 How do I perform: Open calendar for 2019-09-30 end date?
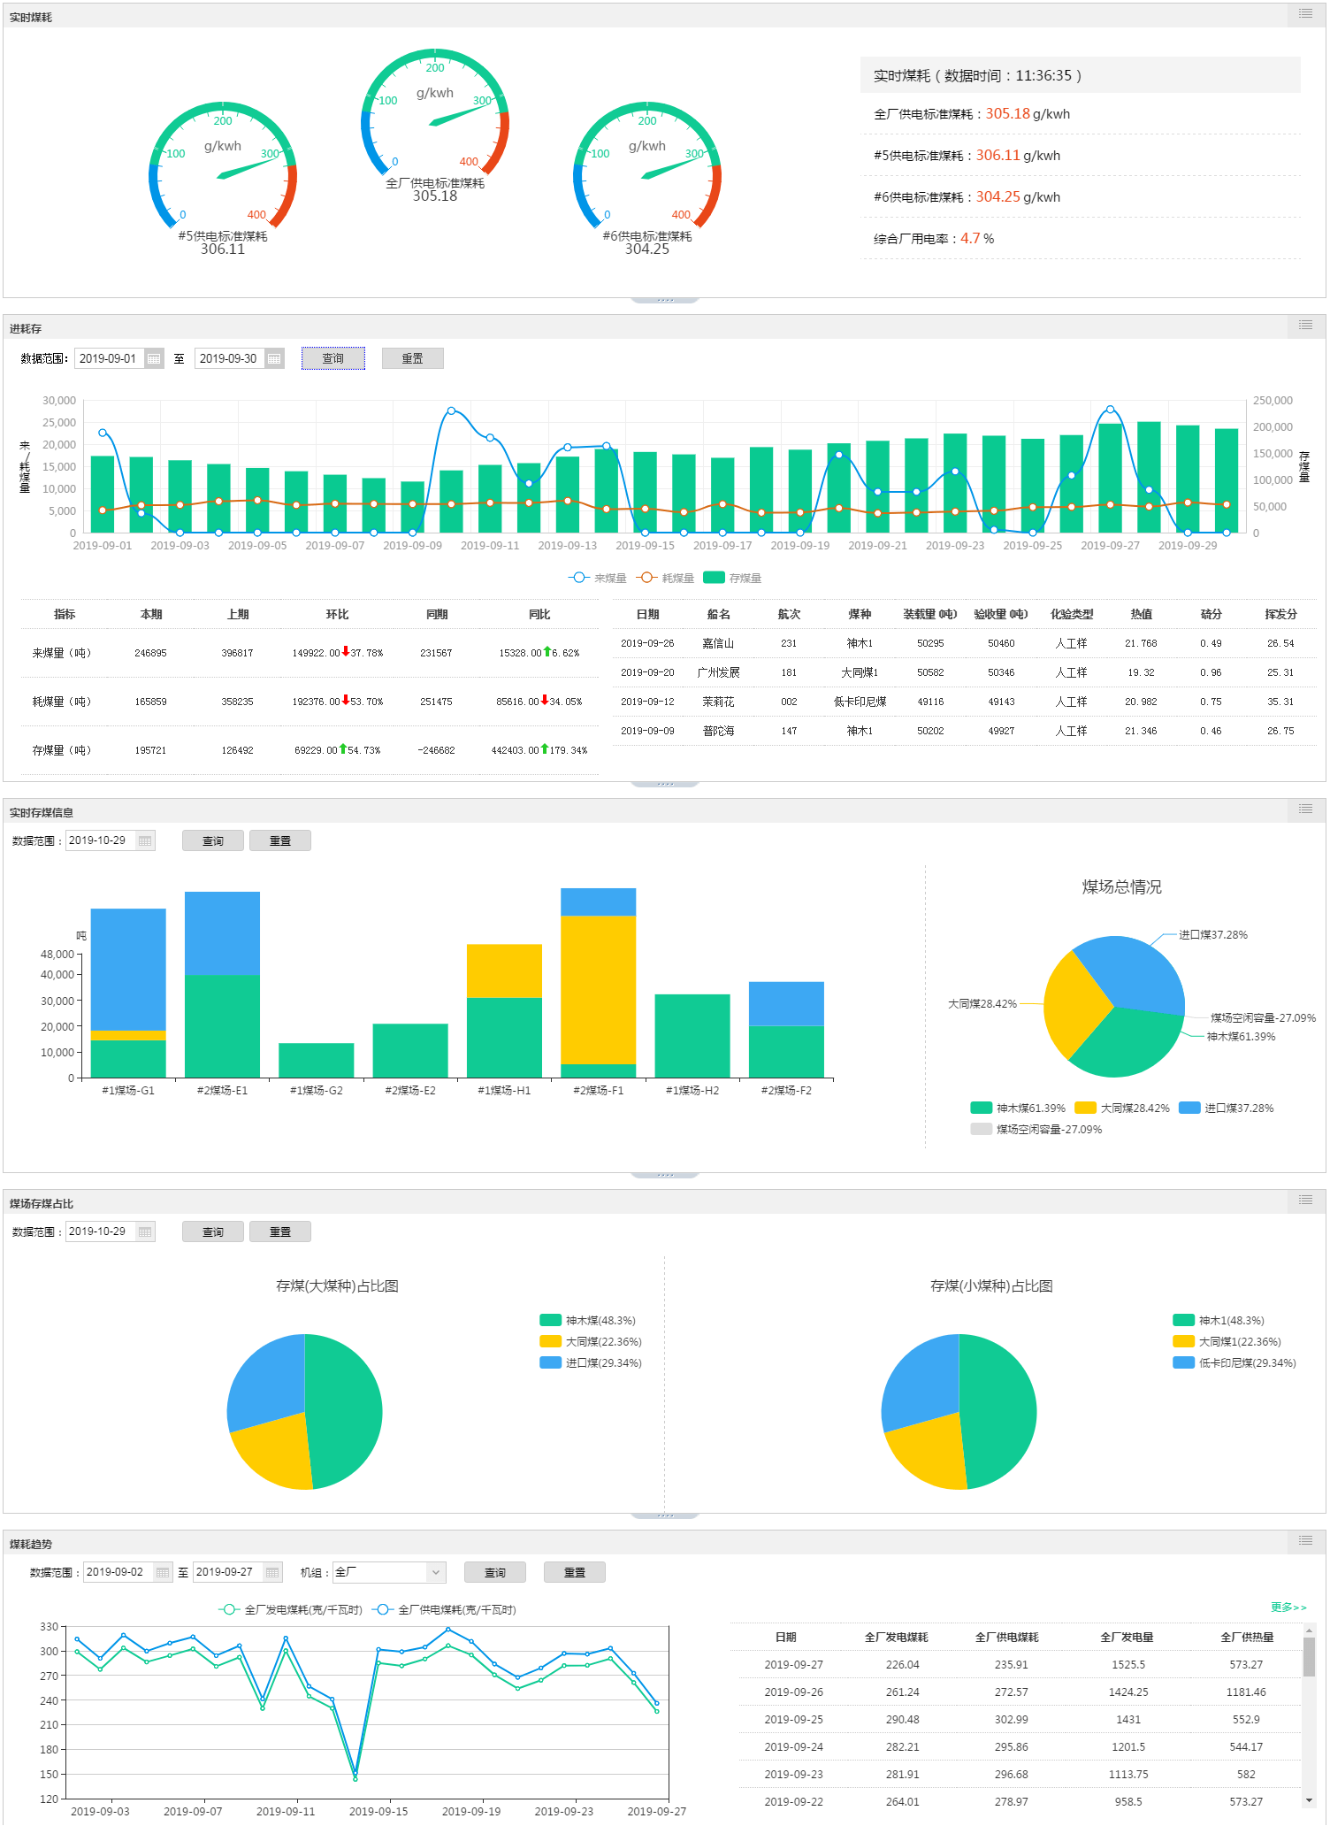click(274, 359)
